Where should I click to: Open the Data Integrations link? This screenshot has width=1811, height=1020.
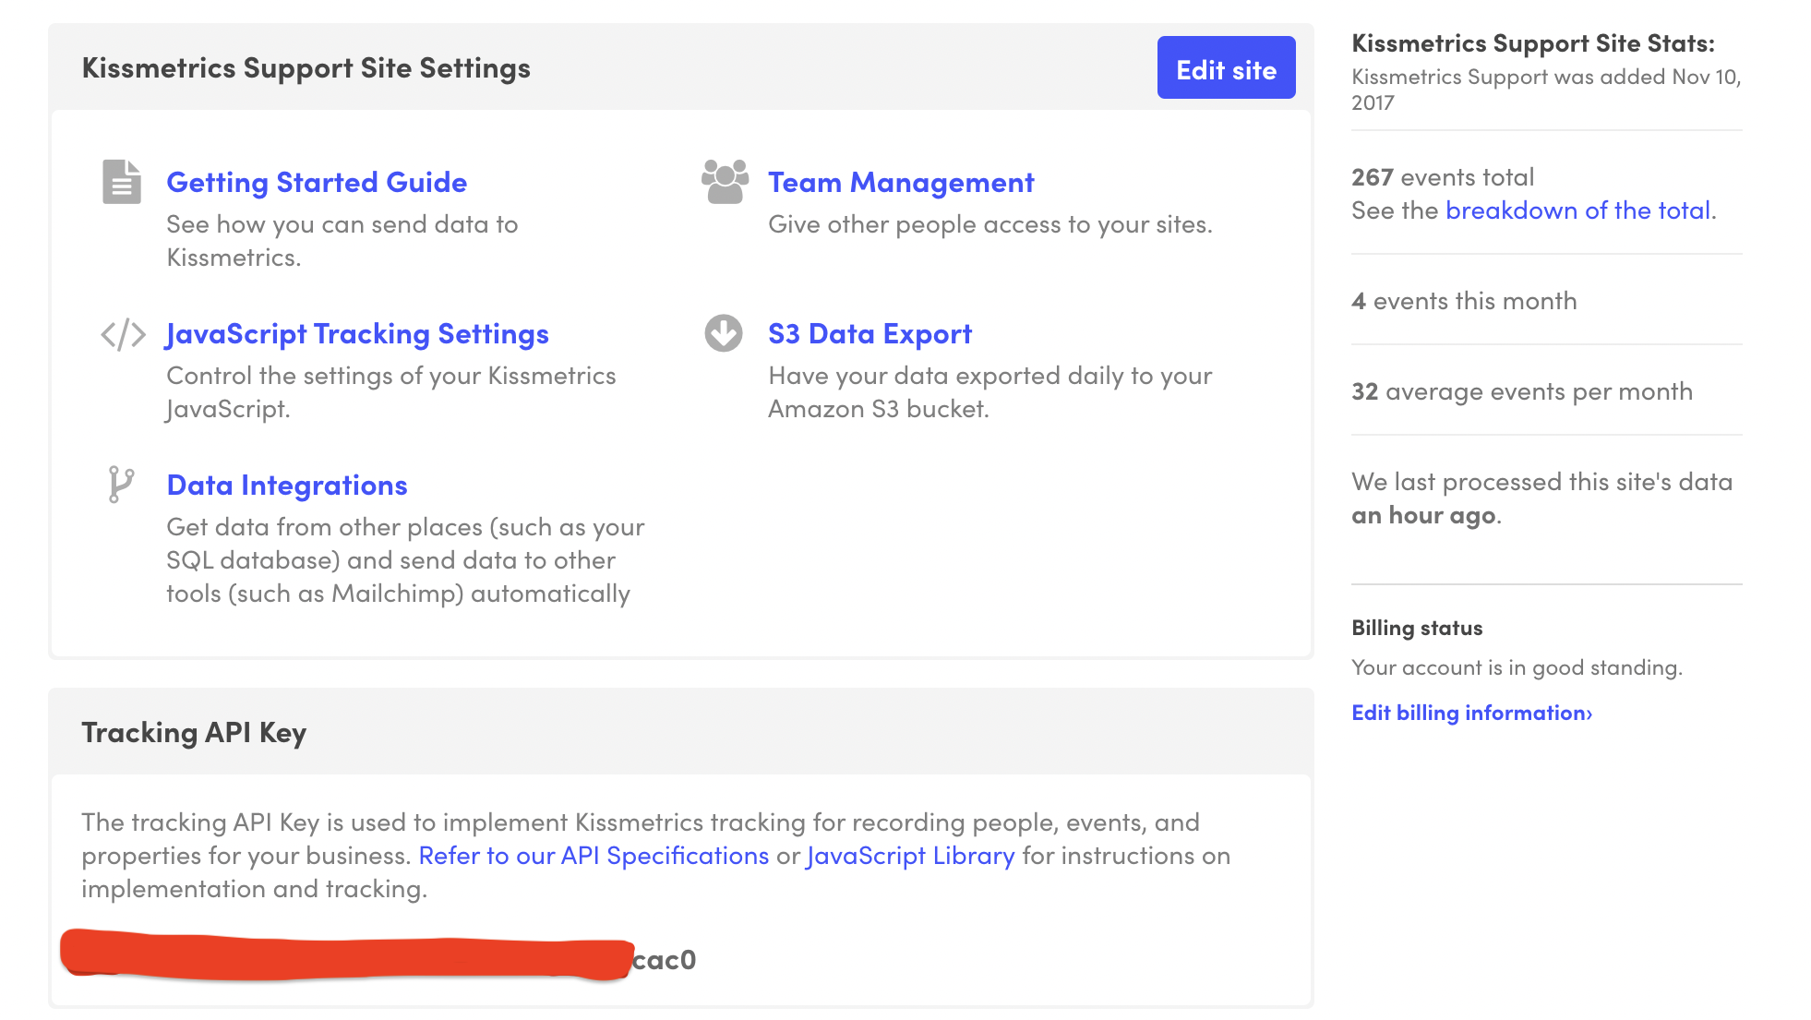287,486
